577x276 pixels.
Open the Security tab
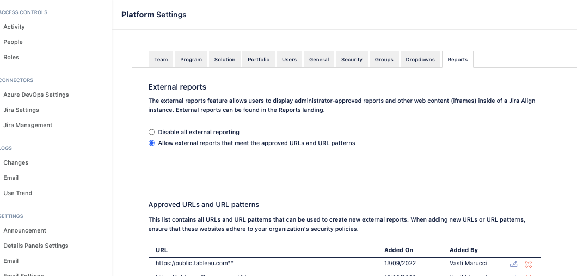coord(352,60)
